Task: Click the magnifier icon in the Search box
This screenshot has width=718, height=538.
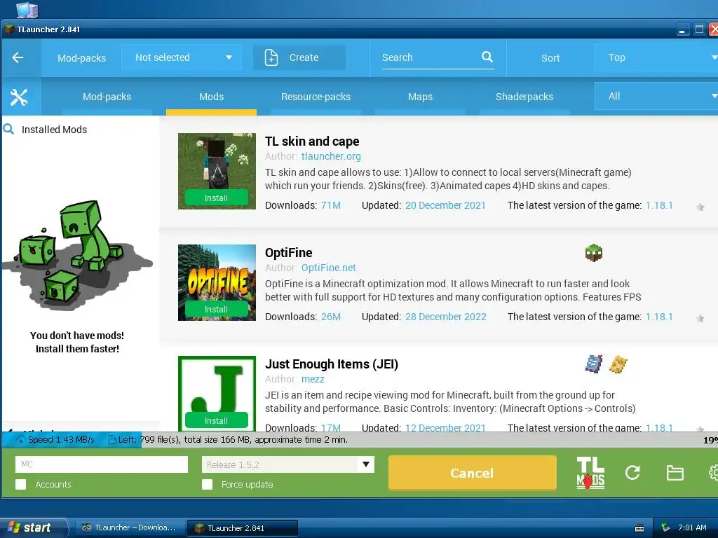Action: click(x=487, y=57)
